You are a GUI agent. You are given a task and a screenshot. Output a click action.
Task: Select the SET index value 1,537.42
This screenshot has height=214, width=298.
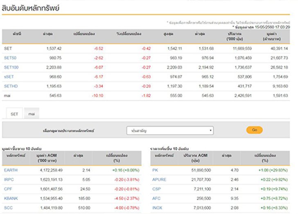(x=54, y=49)
